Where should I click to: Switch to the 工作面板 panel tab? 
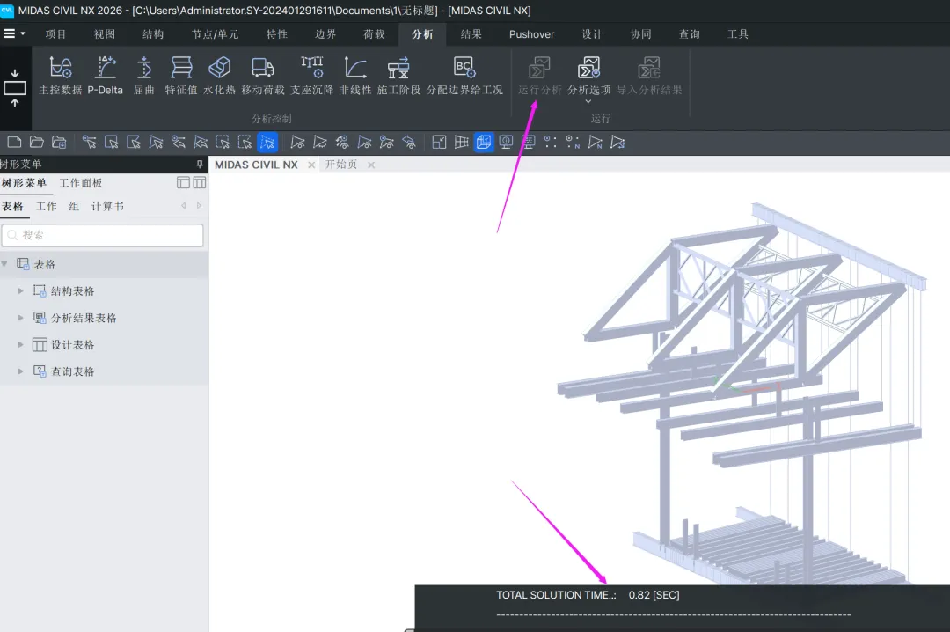coord(81,183)
